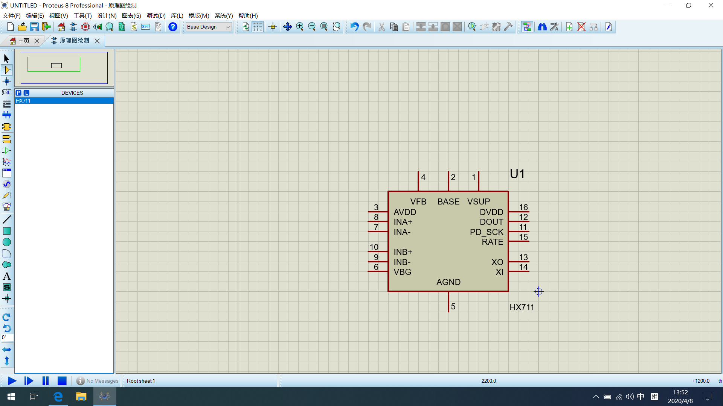Pause the simulation
Viewport: 723px width, 406px height.
[46, 381]
